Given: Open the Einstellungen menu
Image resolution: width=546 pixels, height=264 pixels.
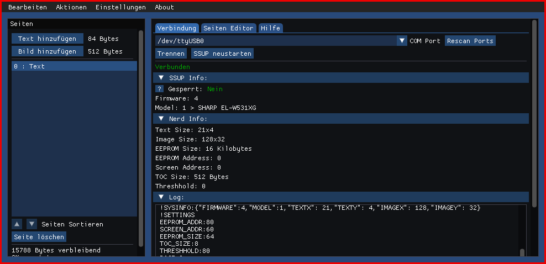Looking at the screenshot, I should (120, 7).
